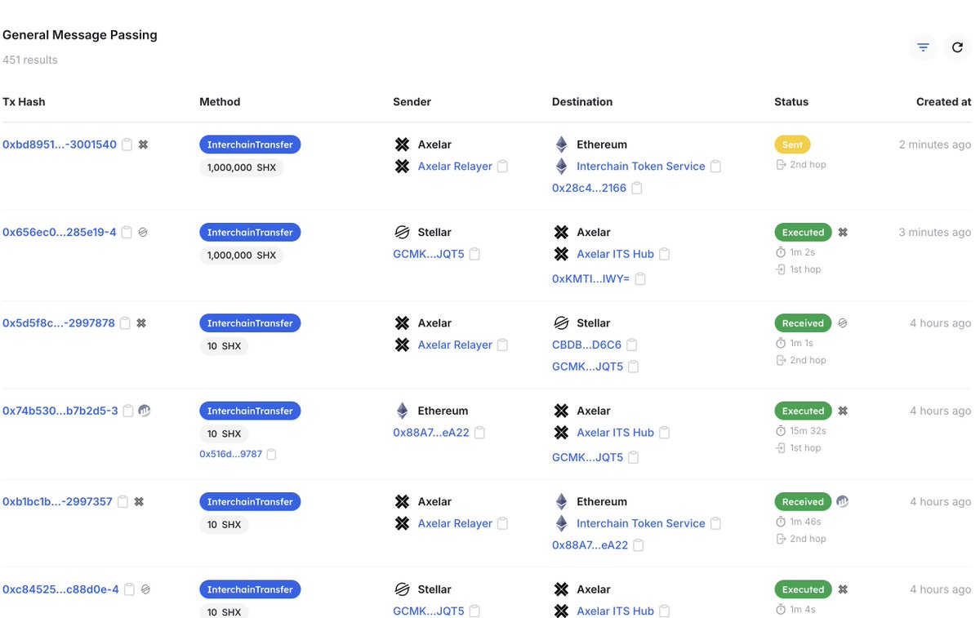This screenshot has height=618, width=980.
Task: Click the General Message Passing heading
Action: tap(80, 35)
